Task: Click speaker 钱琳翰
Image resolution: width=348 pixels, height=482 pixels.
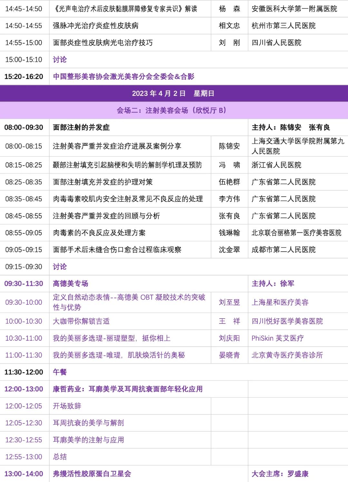Action: 229,233
